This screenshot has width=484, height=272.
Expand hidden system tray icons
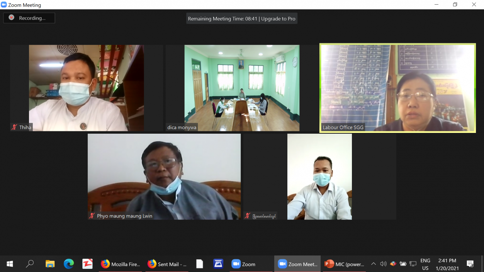(x=373, y=264)
